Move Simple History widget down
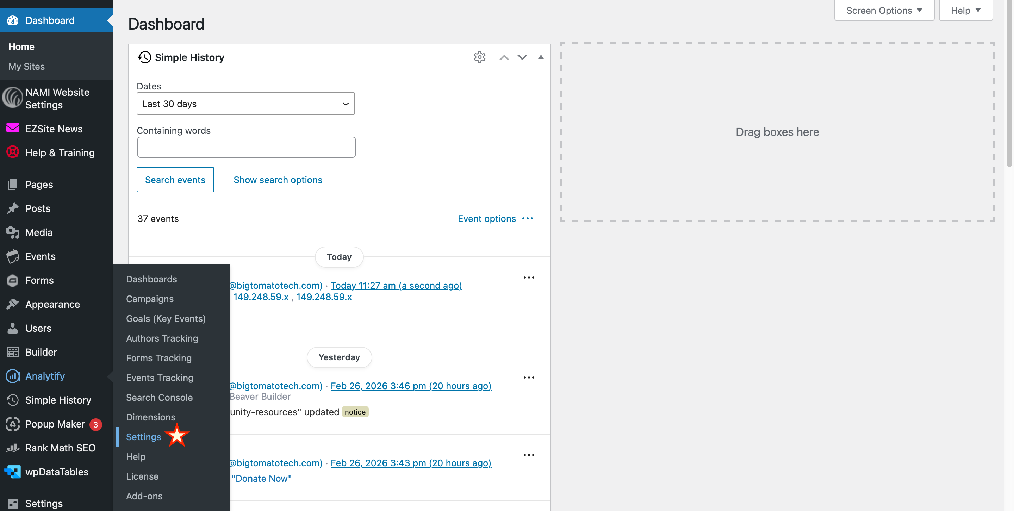1014x511 pixels. 522,57
